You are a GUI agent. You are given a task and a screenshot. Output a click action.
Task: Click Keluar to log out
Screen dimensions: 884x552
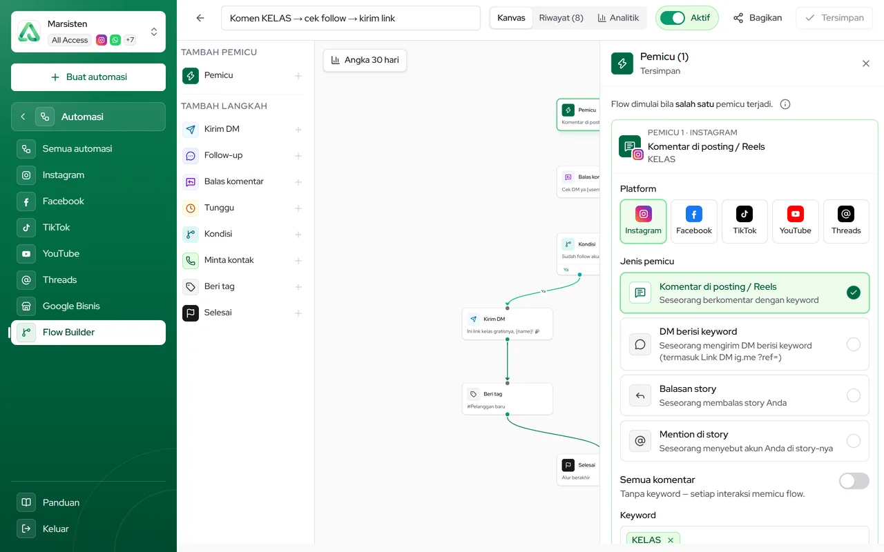[x=88, y=529]
